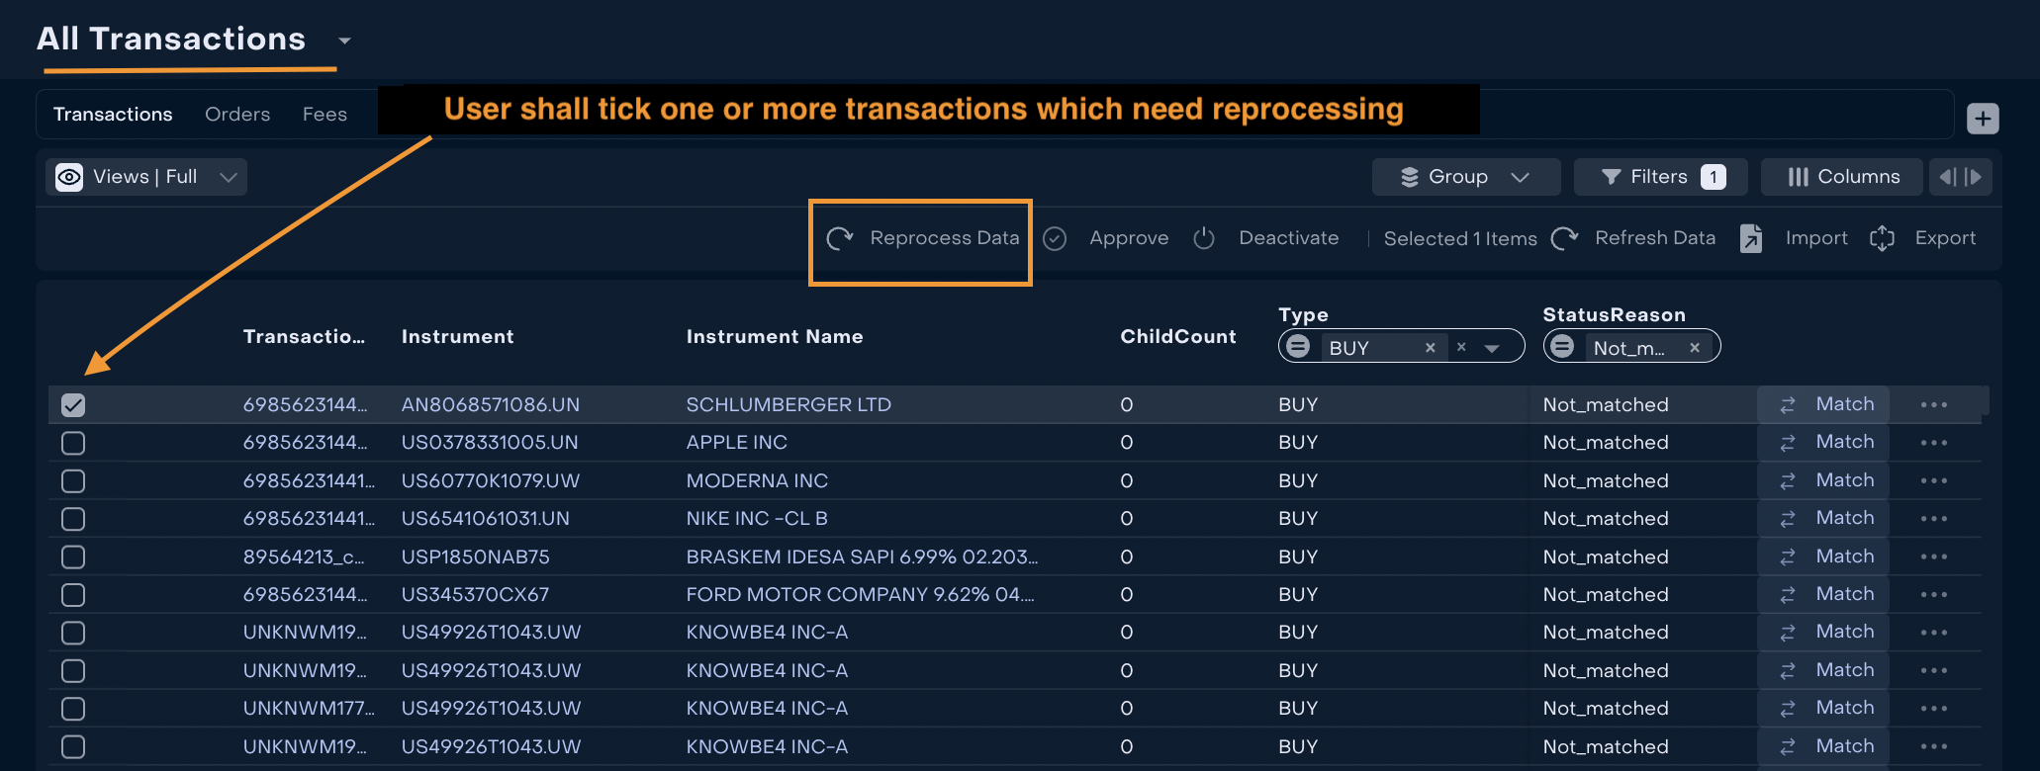Viewport: 2040px width, 771px height.
Task: Open the Columns panel button
Action: (x=1843, y=177)
